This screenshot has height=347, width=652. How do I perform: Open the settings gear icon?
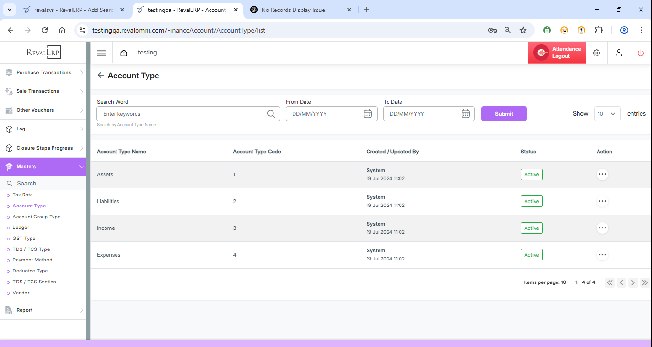click(597, 53)
